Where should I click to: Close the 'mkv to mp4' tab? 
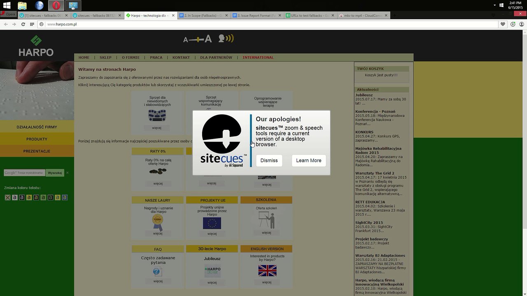tap(386, 16)
